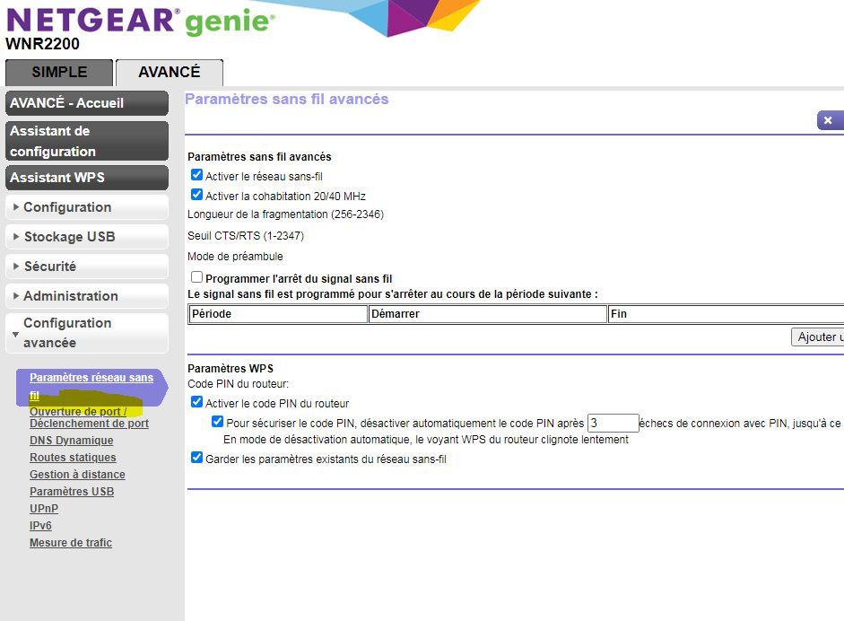The height and width of the screenshot is (621, 844).
Task: Click the Démarrer column header
Action: [488, 314]
